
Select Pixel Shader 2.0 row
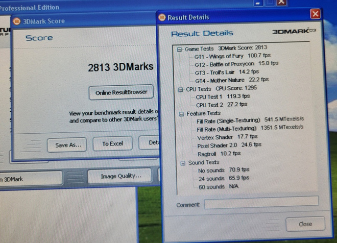point(229,145)
